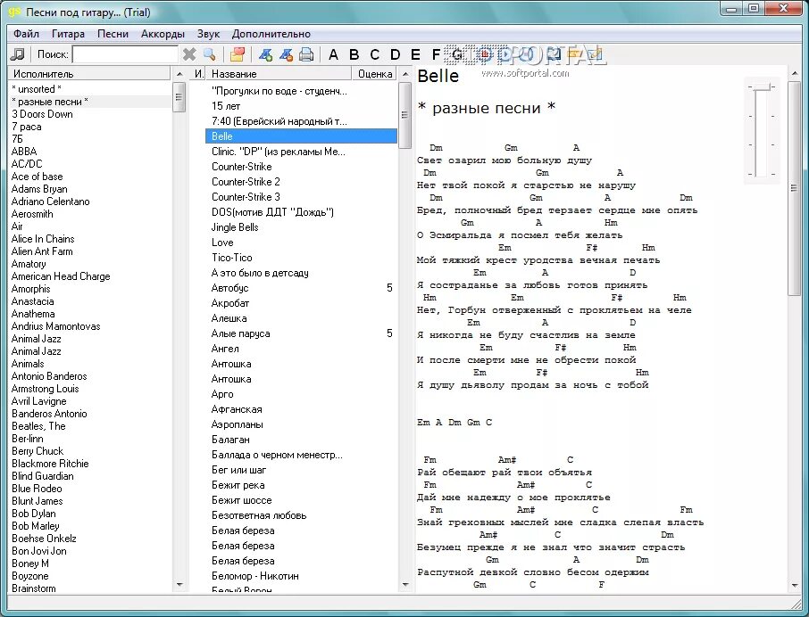This screenshot has width=809, height=617.
Task: Select the song 'Аэропланы'
Action: (x=238, y=424)
